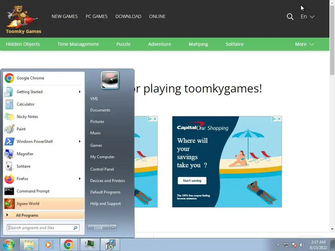
Task: Click the Search programs and files field
Action: click(x=43, y=228)
